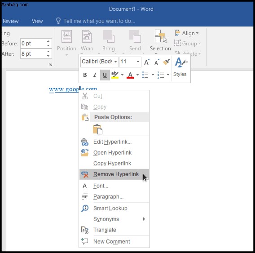Click the paste clipboard icon under Paste Options

(x=97, y=129)
